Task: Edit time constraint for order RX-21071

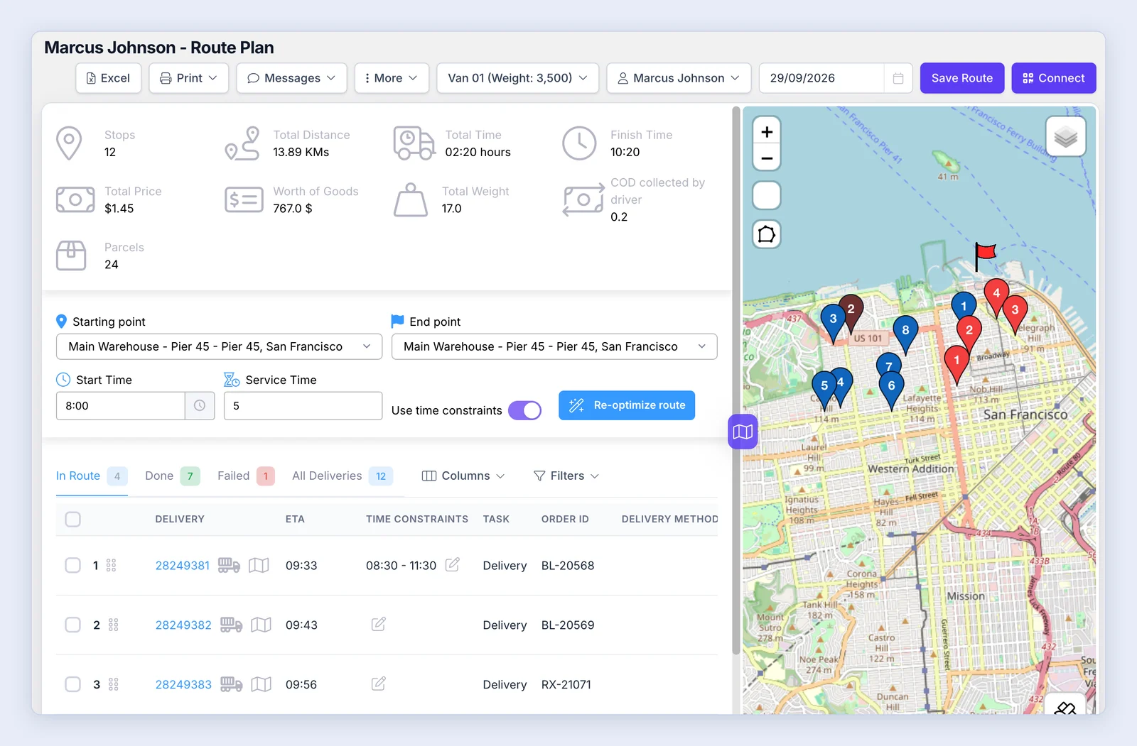Action: pyautogui.click(x=379, y=684)
